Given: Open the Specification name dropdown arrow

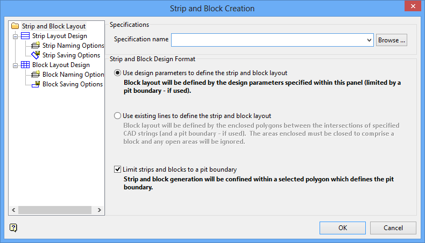Looking at the screenshot, I should click(369, 40).
